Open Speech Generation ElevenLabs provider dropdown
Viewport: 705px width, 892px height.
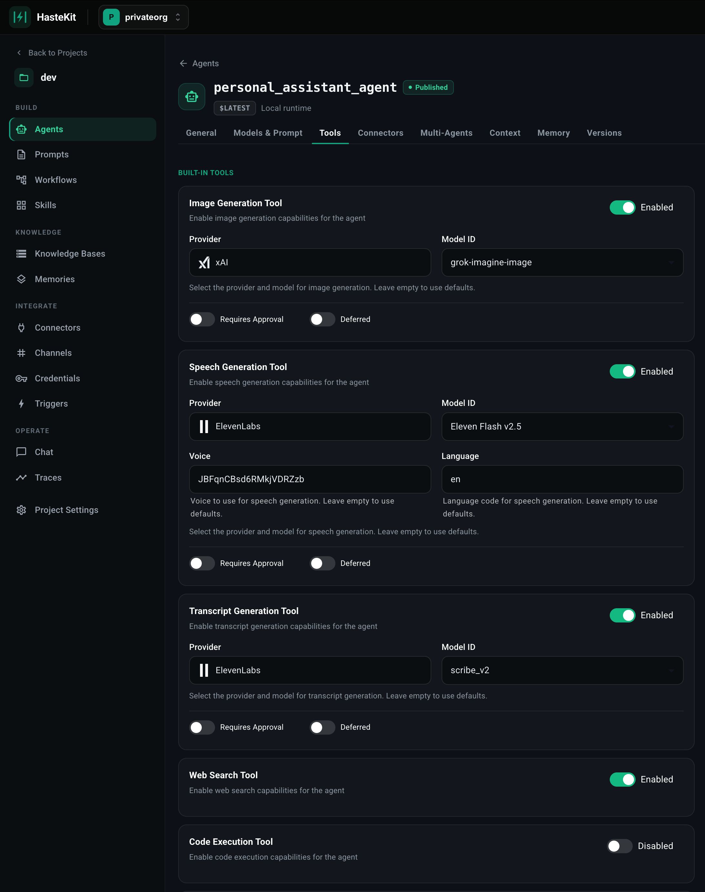(310, 426)
